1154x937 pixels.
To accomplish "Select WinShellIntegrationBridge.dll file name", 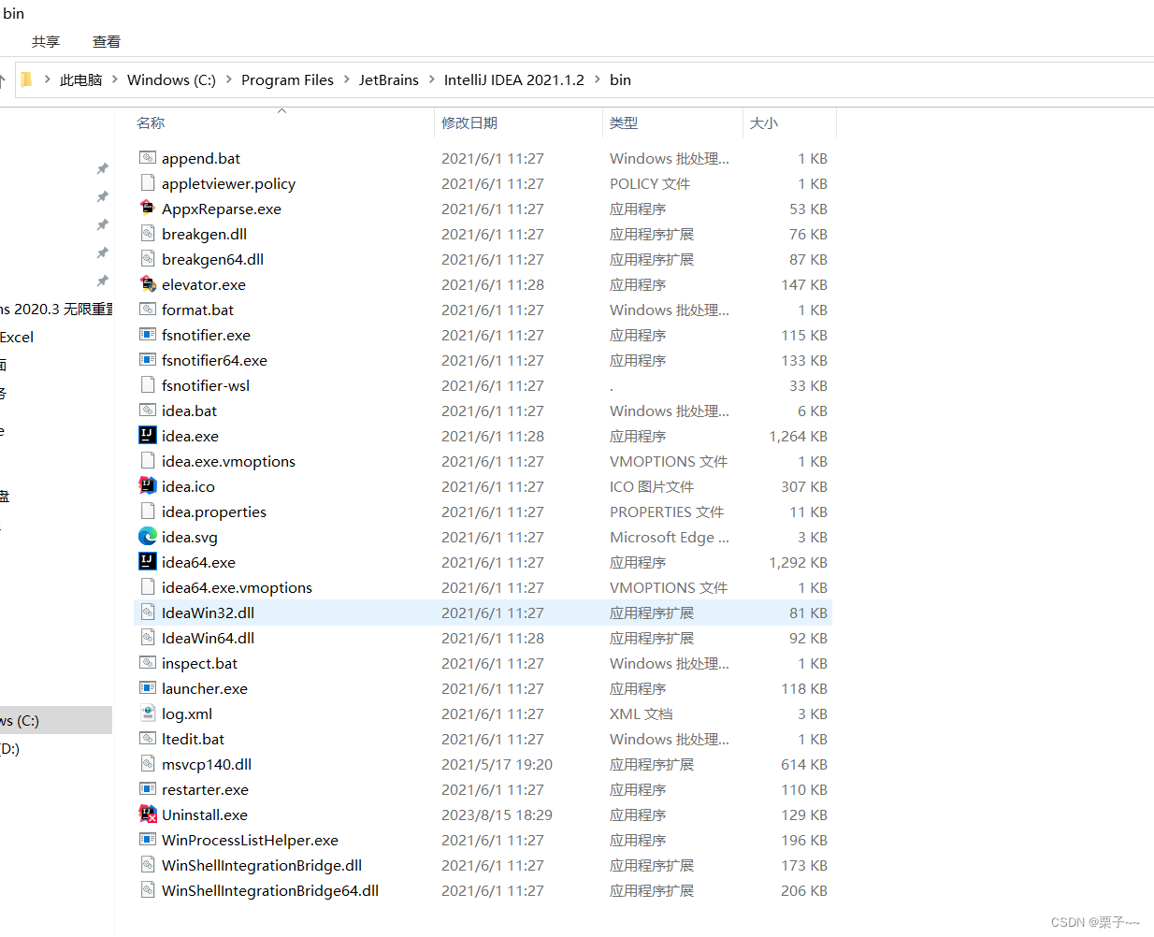I will 262,865.
